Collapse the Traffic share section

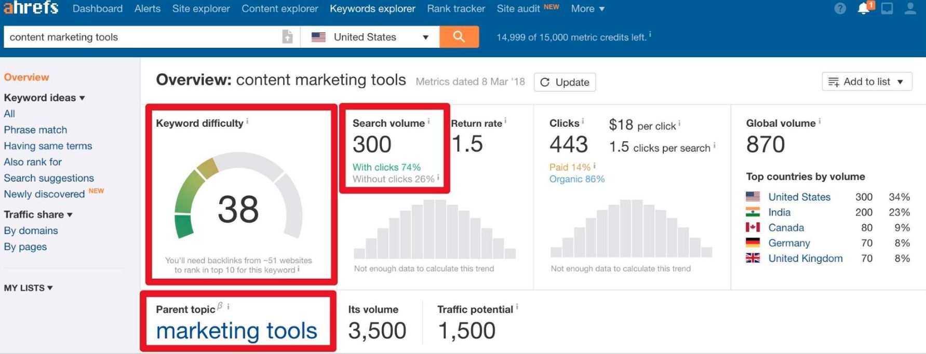(x=38, y=214)
